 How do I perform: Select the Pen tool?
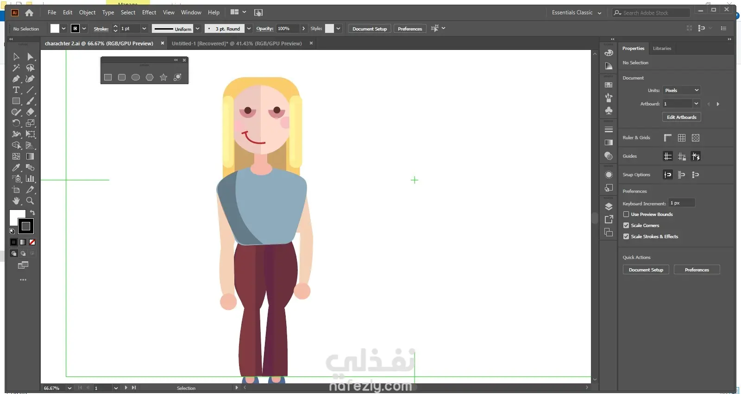tap(16, 79)
